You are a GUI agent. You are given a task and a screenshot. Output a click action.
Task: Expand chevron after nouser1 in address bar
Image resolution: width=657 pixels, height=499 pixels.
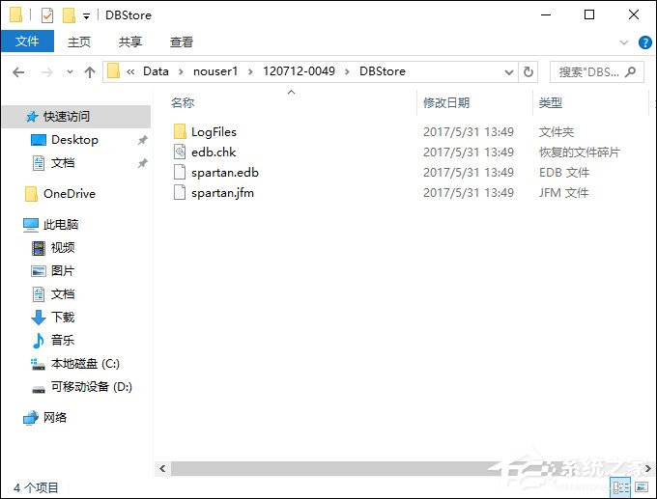click(x=250, y=71)
